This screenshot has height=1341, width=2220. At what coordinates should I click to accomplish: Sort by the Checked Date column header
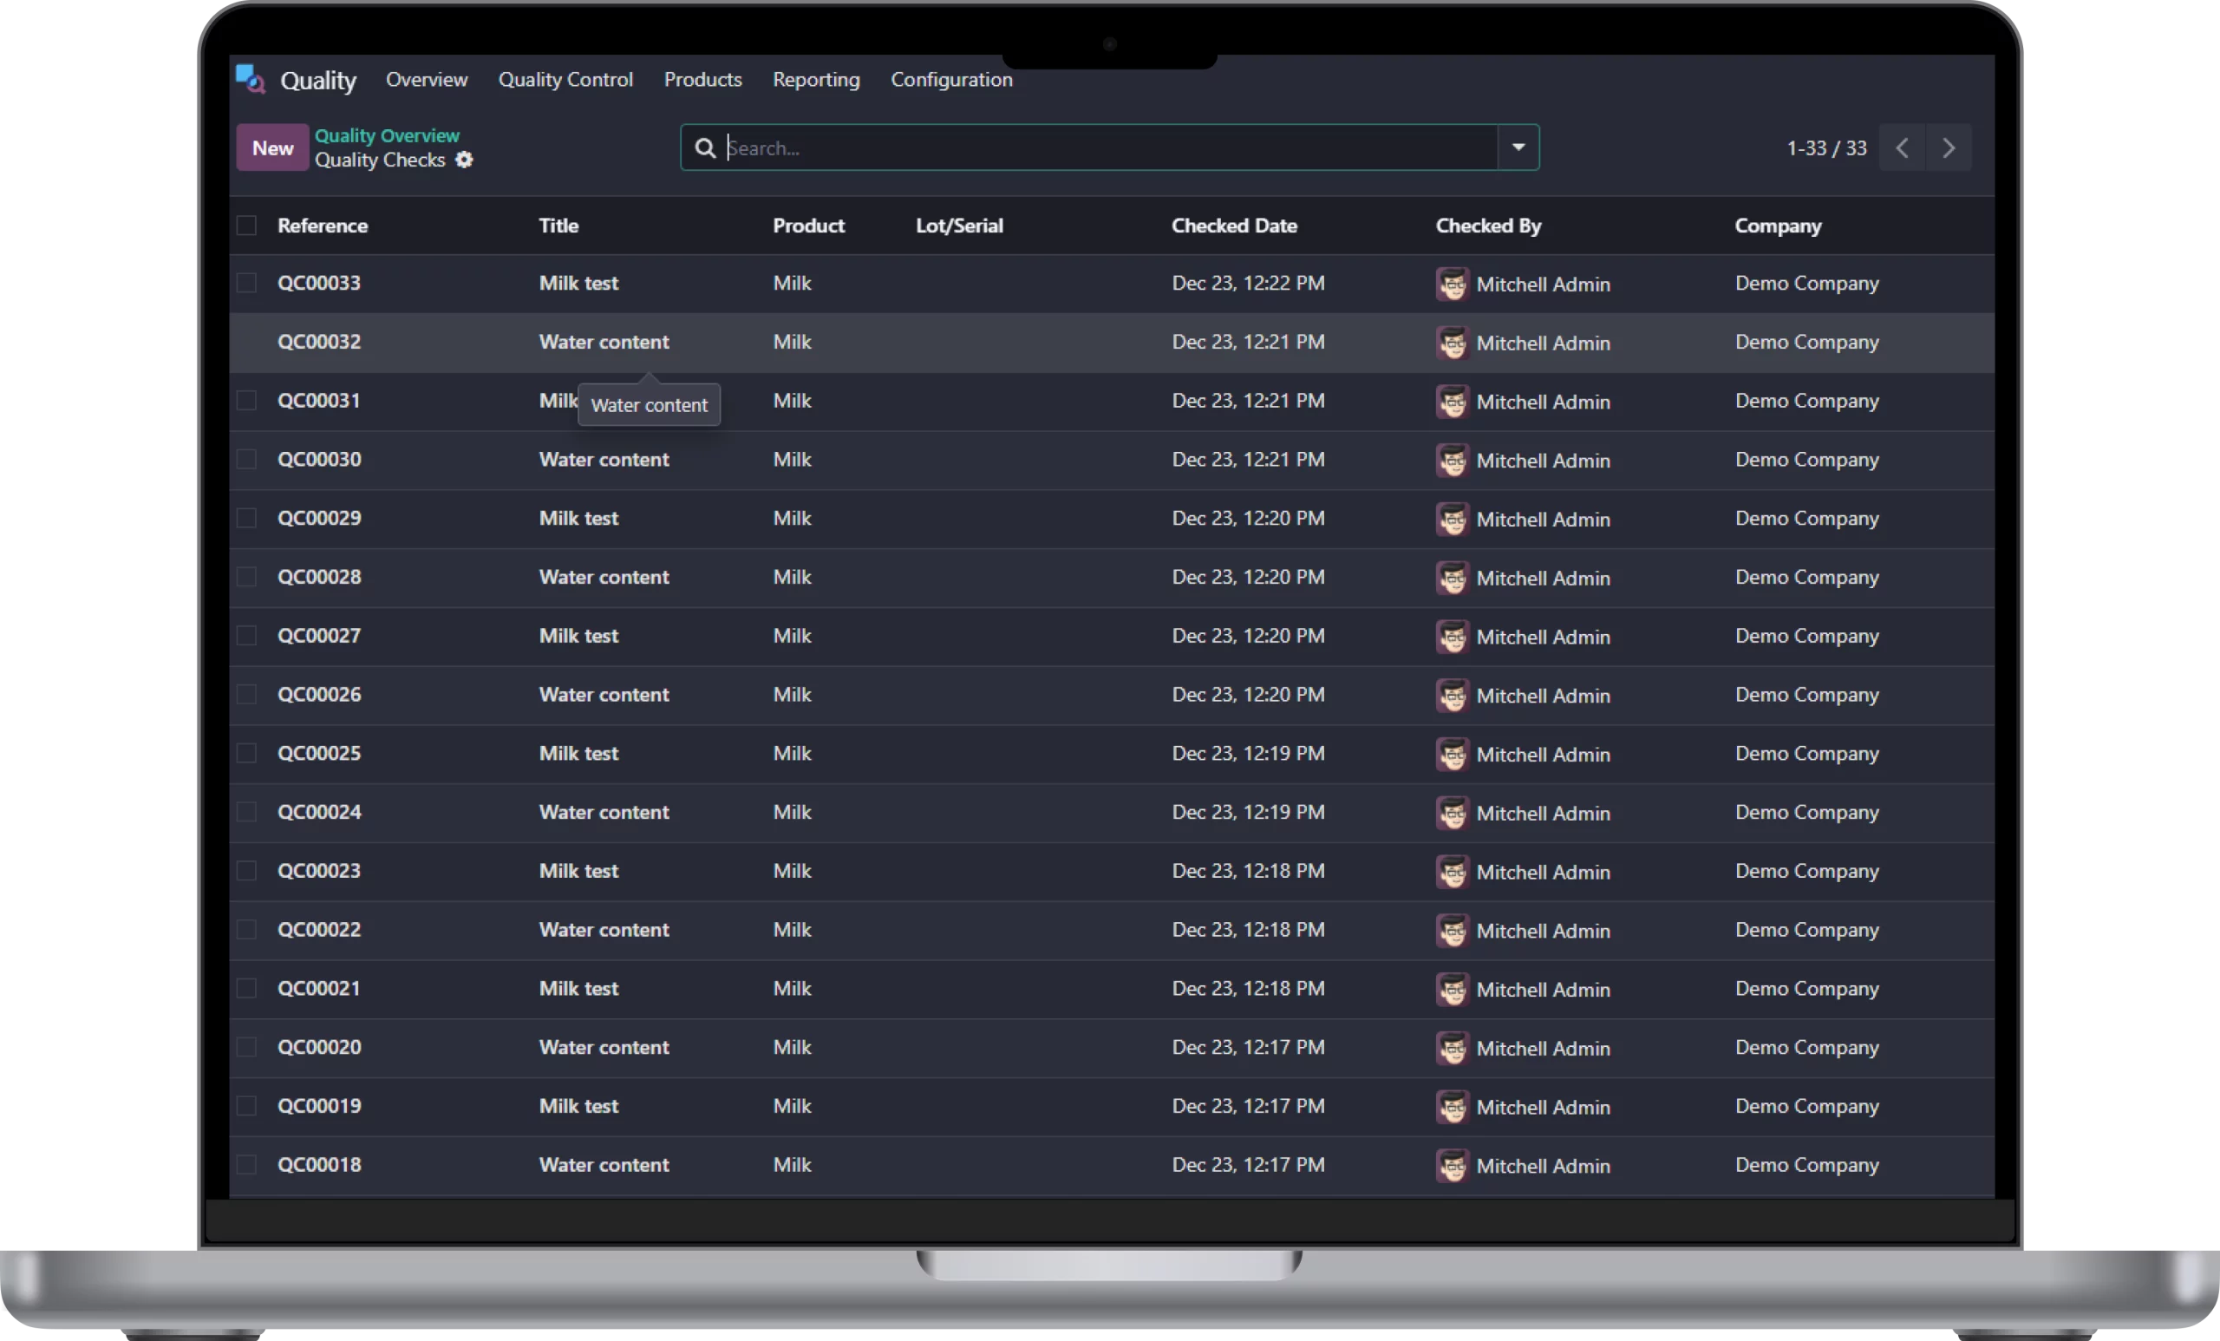pos(1233,226)
